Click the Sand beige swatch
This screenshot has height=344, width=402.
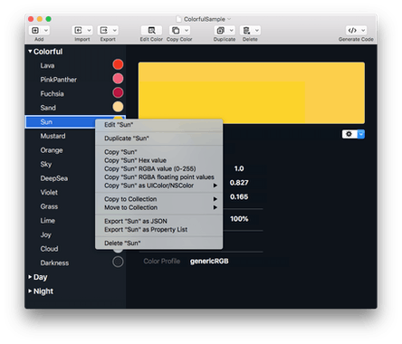[118, 107]
